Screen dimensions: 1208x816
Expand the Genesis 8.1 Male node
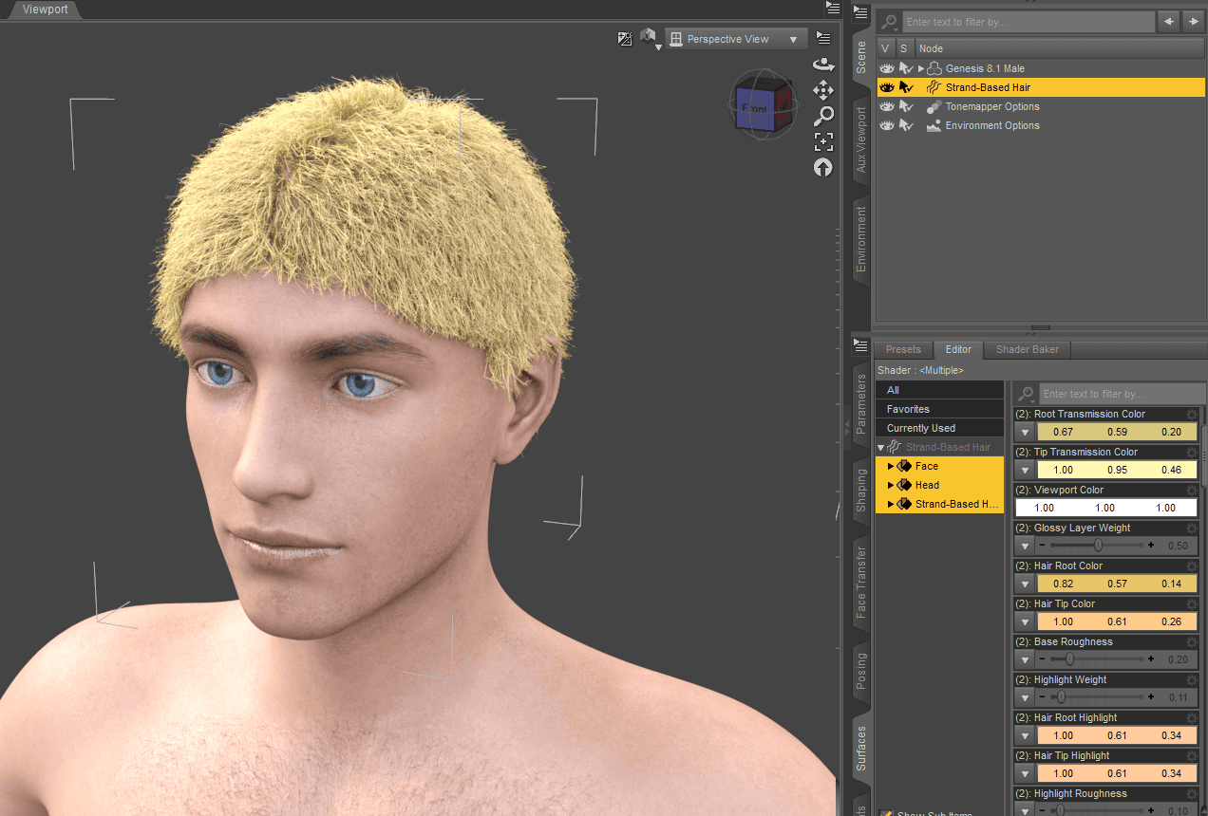922,68
